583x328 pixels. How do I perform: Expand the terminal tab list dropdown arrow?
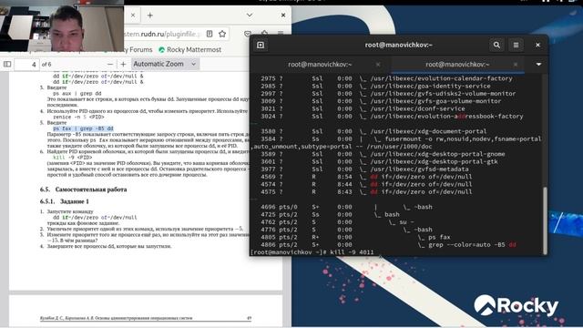click(x=538, y=65)
